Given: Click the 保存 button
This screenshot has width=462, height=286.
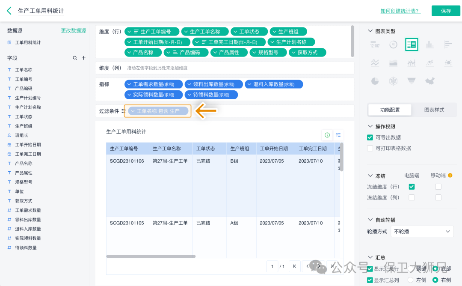Looking at the screenshot, I should pos(446,11).
